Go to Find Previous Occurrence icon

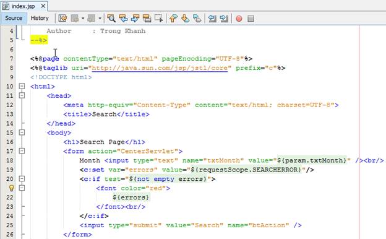[123, 18]
